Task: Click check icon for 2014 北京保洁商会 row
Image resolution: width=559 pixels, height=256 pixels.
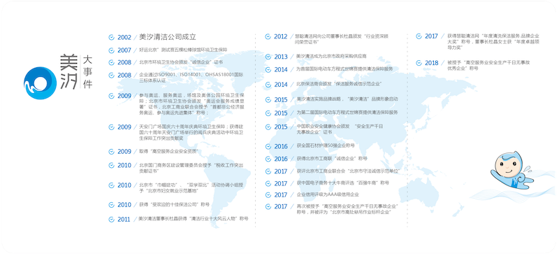Action: [268, 84]
